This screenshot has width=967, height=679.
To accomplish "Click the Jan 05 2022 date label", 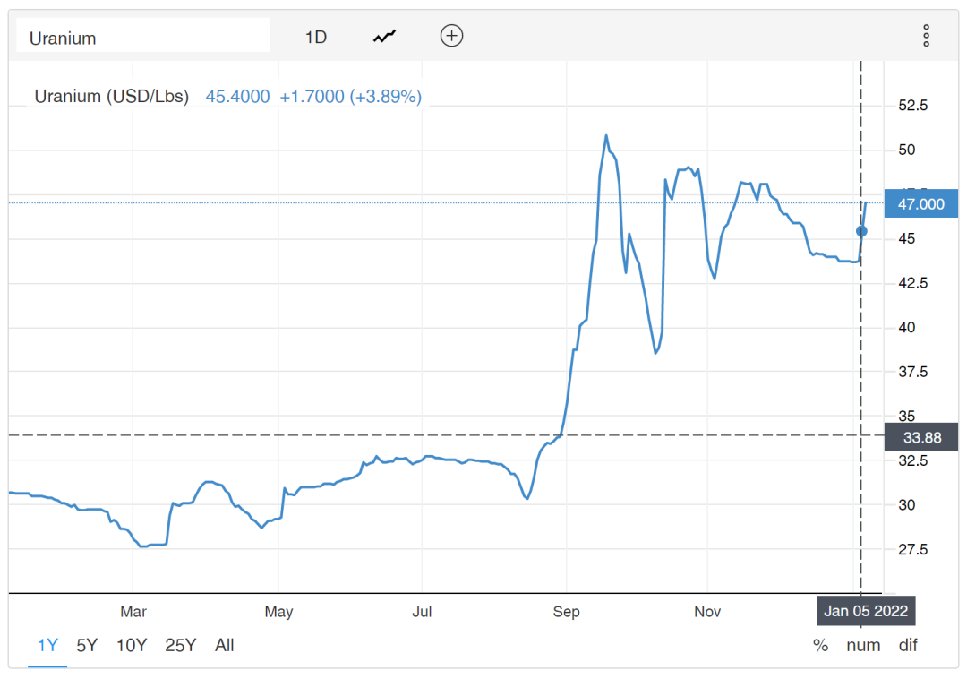I will [x=866, y=611].
